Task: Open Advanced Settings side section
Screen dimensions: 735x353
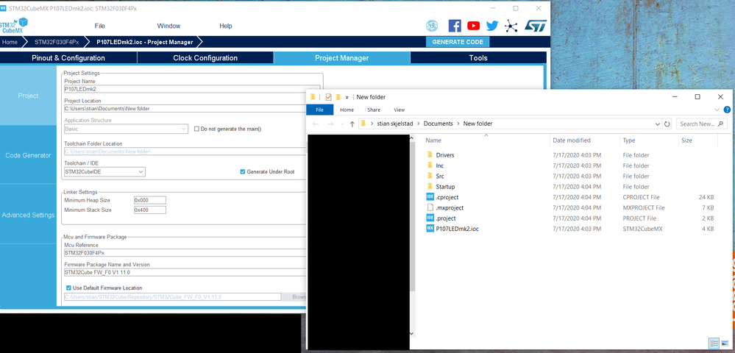Action: [x=28, y=215]
